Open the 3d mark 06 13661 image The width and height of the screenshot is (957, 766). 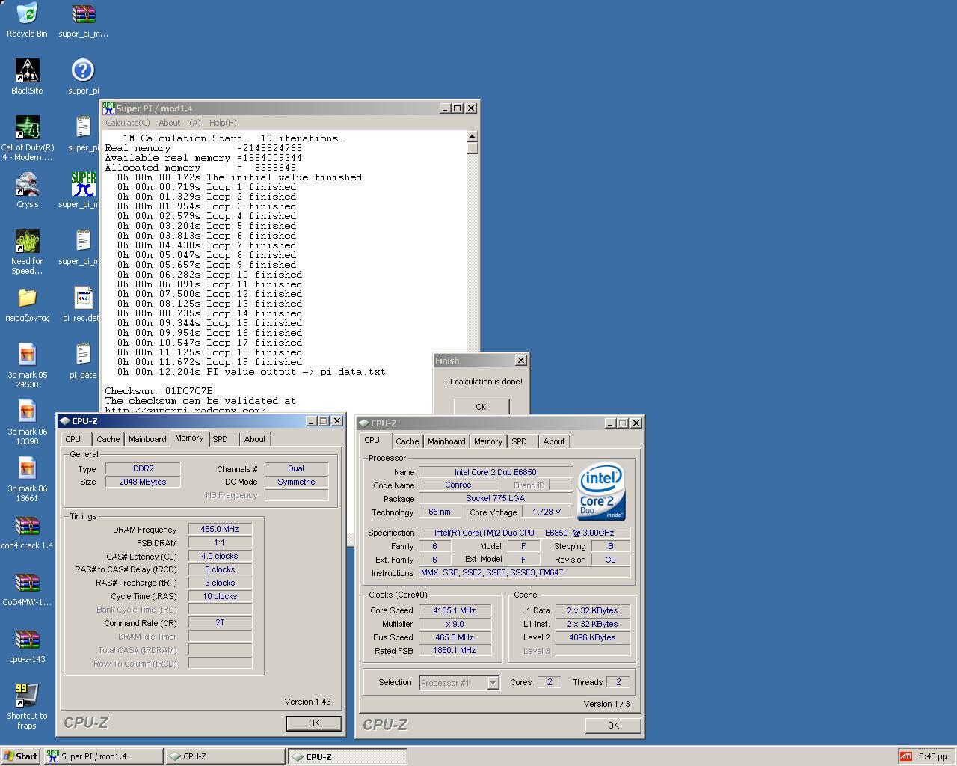(x=27, y=468)
